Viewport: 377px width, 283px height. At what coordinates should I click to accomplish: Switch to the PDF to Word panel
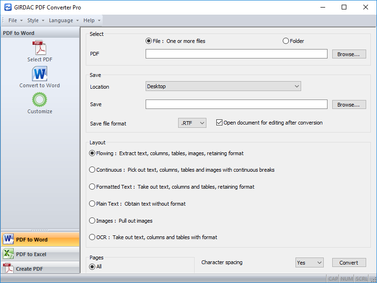pyautogui.click(x=40, y=240)
